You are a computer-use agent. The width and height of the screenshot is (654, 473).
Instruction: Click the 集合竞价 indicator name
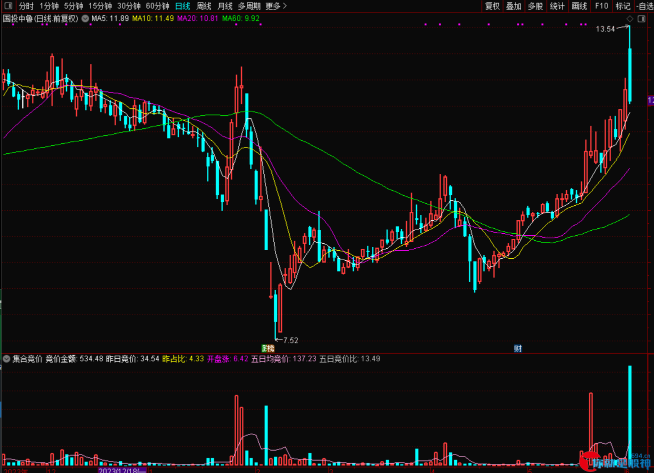tap(27, 359)
